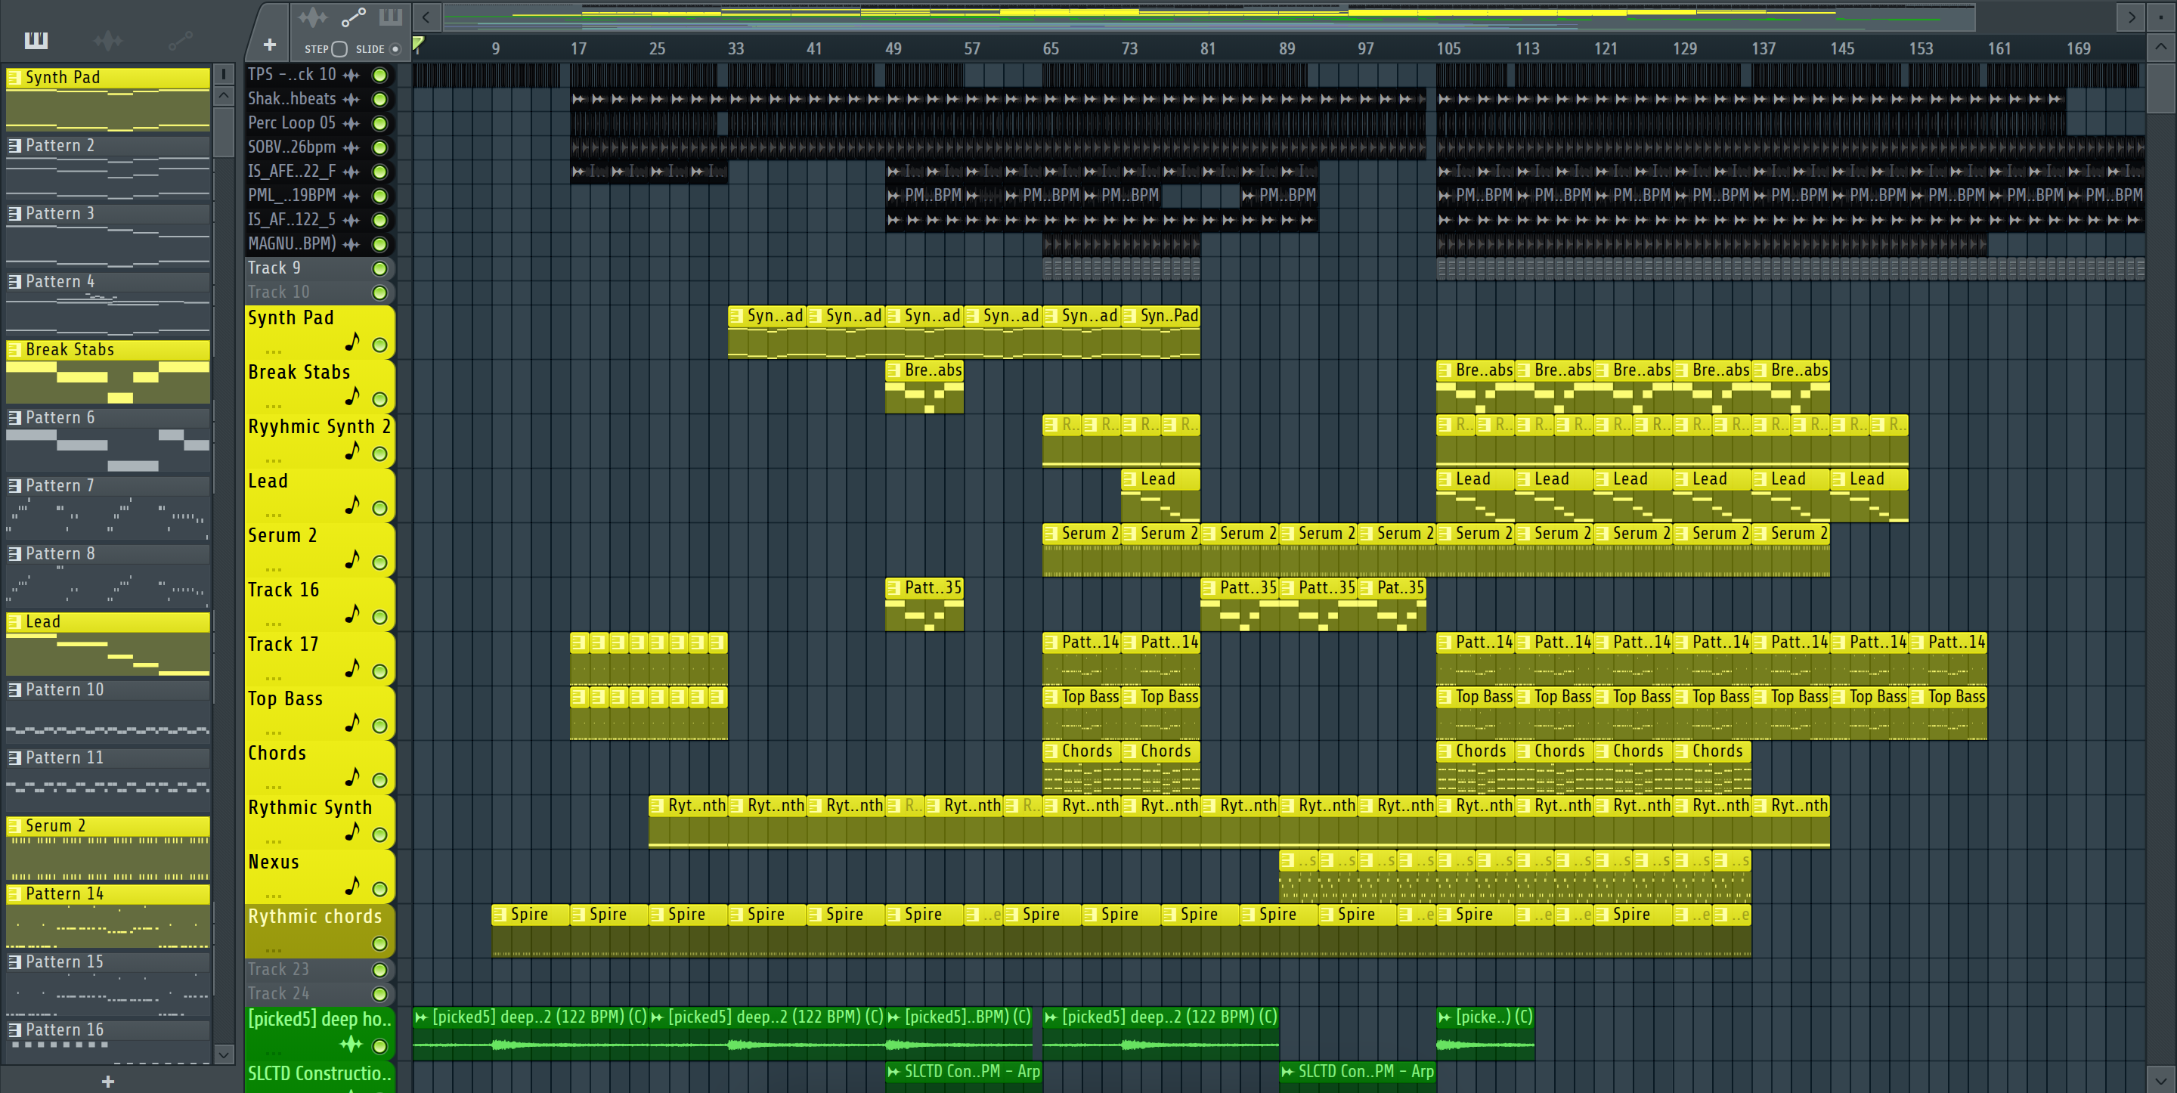Screen dimensions: 2177x1093
Task: Click the green playhead marker at timeline start
Action: 417,44
